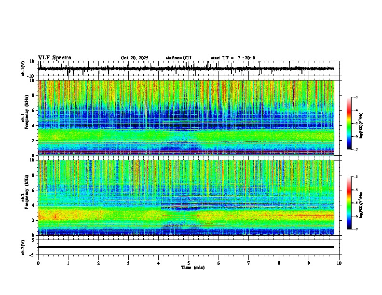Screen dimensions: 382x295
Task: Click inside the ch.2 spectrogram panel
Action: pyautogui.click(x=186, y=198)
